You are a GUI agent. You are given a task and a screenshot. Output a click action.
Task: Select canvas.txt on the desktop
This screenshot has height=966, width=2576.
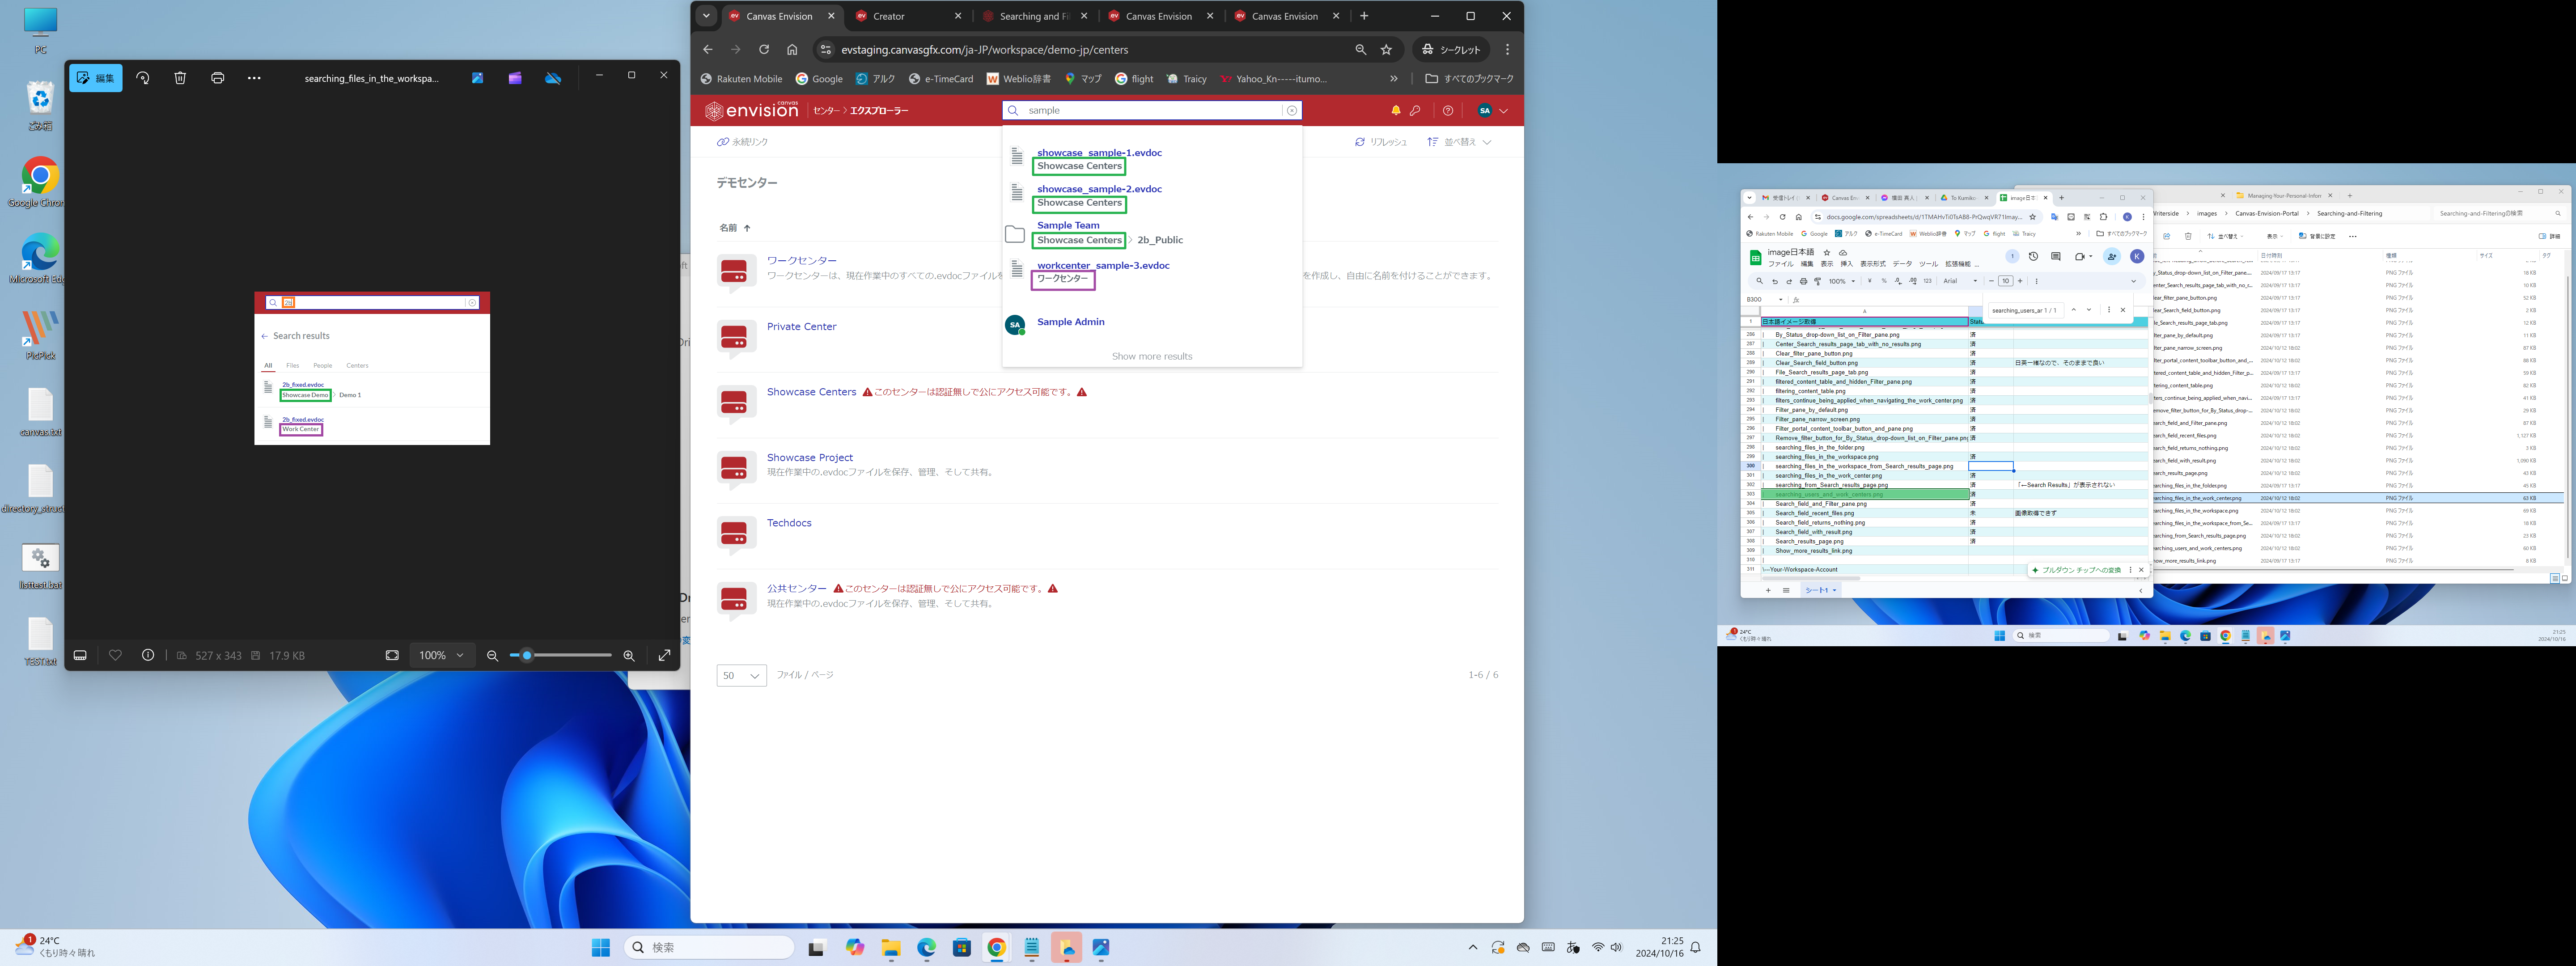(40, 411)
